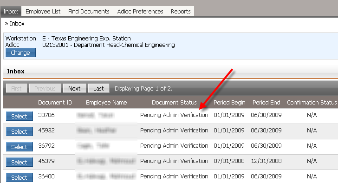The image size is (338, 183).
Task: Click the Period Begin column header
Action: [229, 102]
